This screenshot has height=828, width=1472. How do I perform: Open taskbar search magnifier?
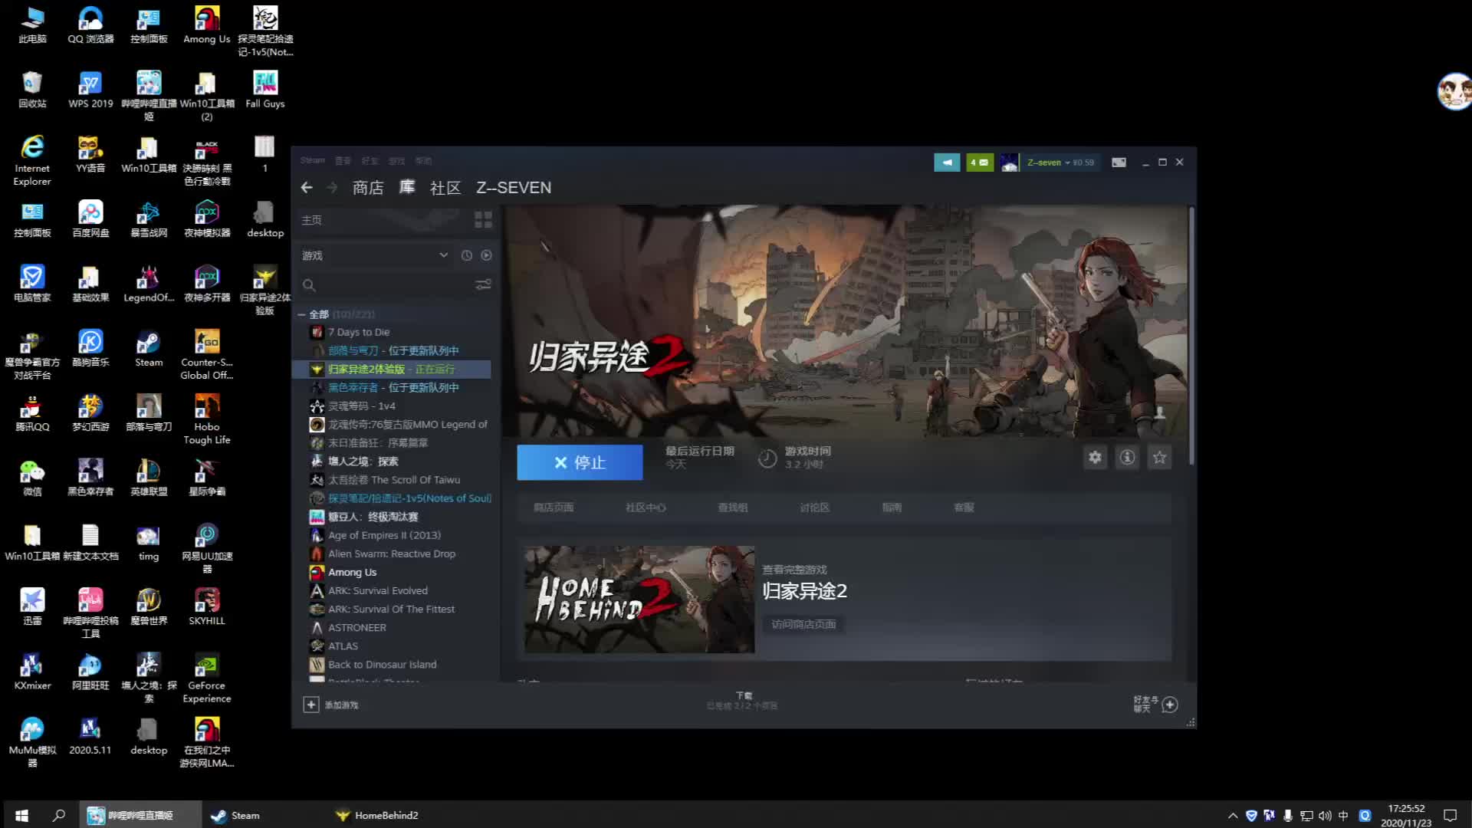point(59,815)
